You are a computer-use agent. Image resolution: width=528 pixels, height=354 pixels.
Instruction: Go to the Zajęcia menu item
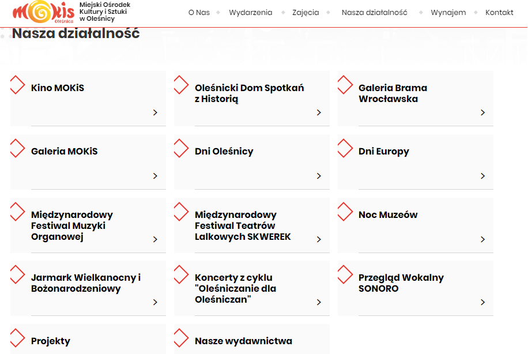point(306,13)
